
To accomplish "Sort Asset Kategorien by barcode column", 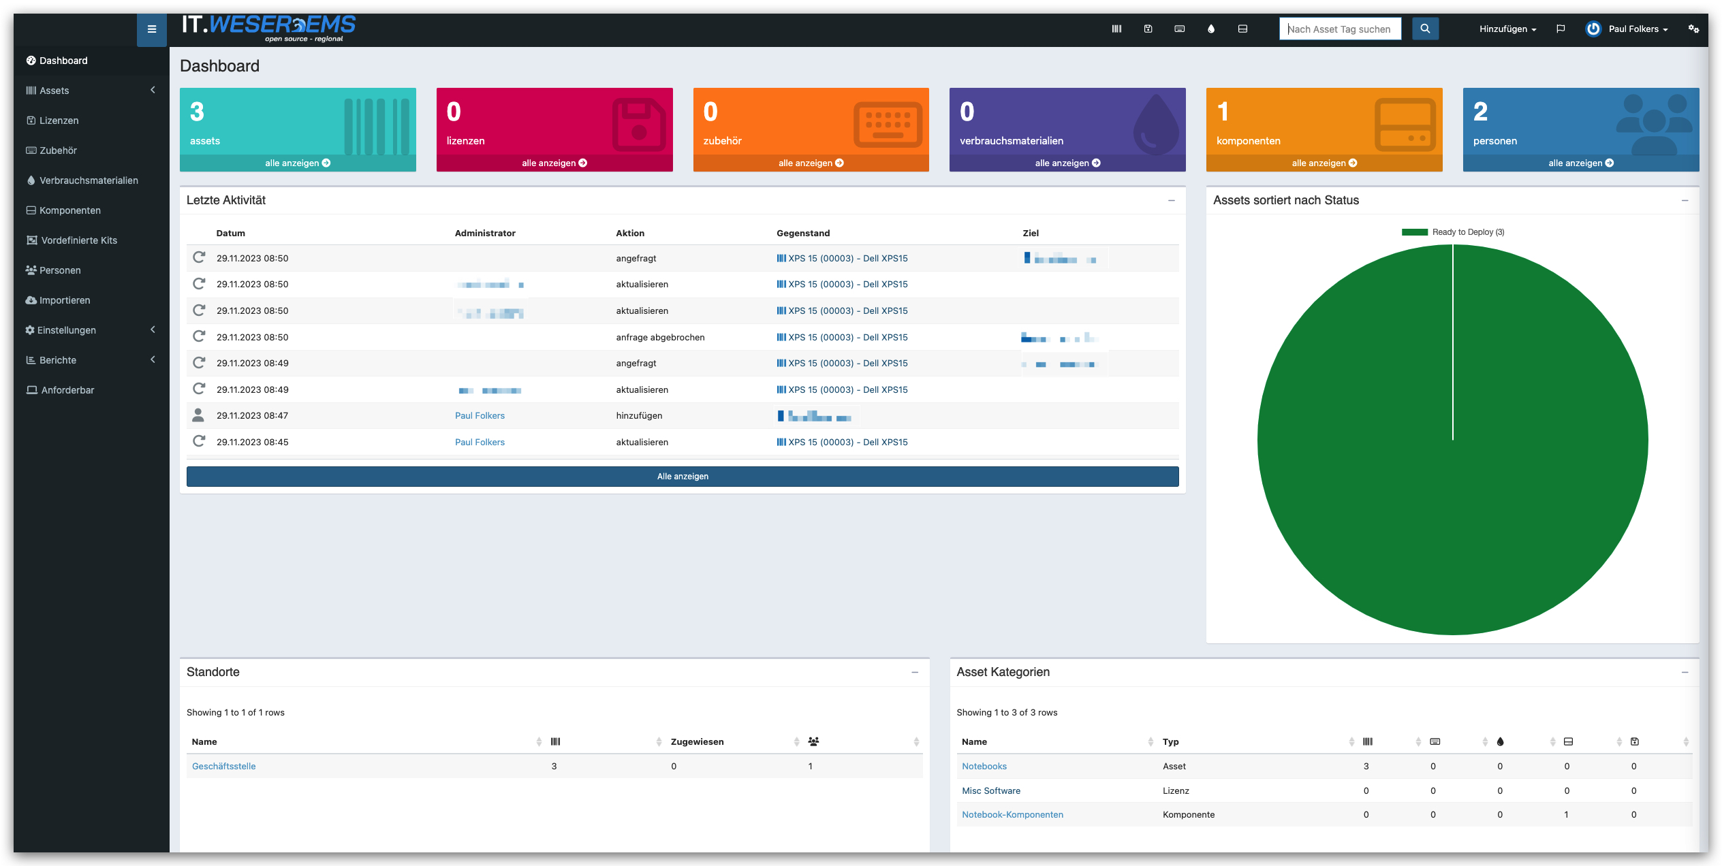I will 1367,742.
